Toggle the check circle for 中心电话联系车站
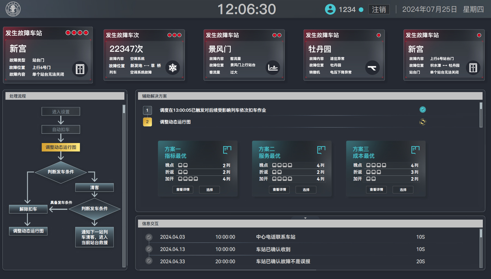This screenshot has width=491, height=279. point(149,237)
